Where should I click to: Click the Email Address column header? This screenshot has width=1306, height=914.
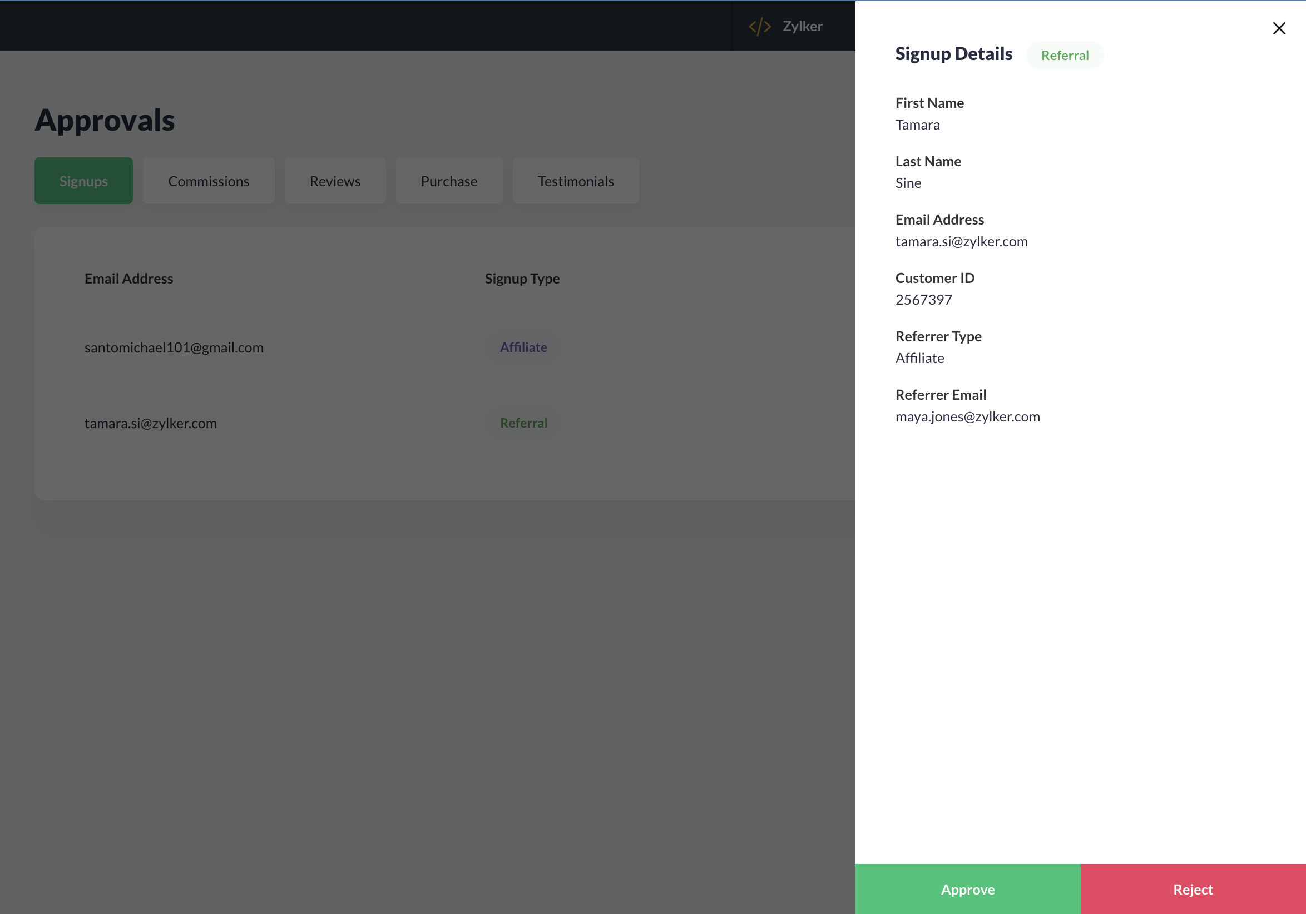[129, 278]
